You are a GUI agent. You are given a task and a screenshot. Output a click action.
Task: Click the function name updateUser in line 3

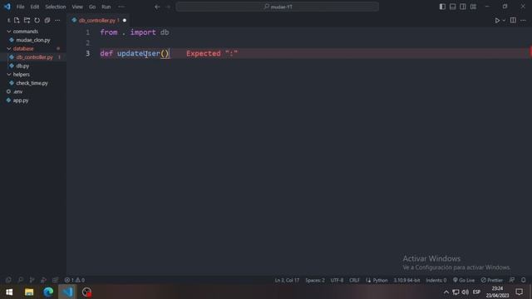tap(139, 53)
